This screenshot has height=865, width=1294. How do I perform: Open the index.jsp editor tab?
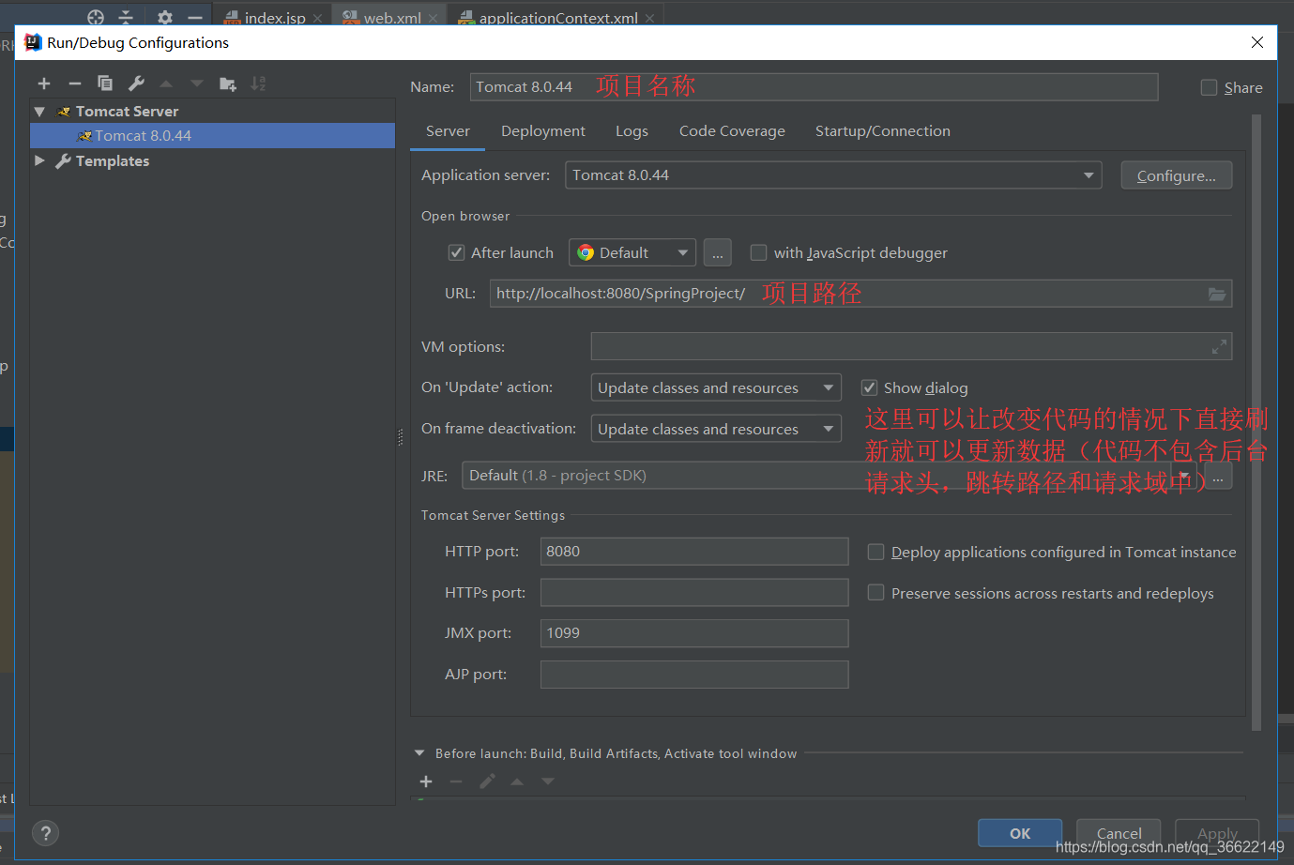click(x=273, y=18)
